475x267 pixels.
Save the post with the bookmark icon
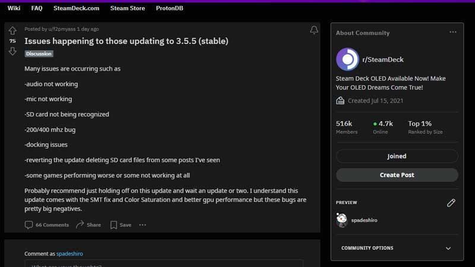(121, 225)
